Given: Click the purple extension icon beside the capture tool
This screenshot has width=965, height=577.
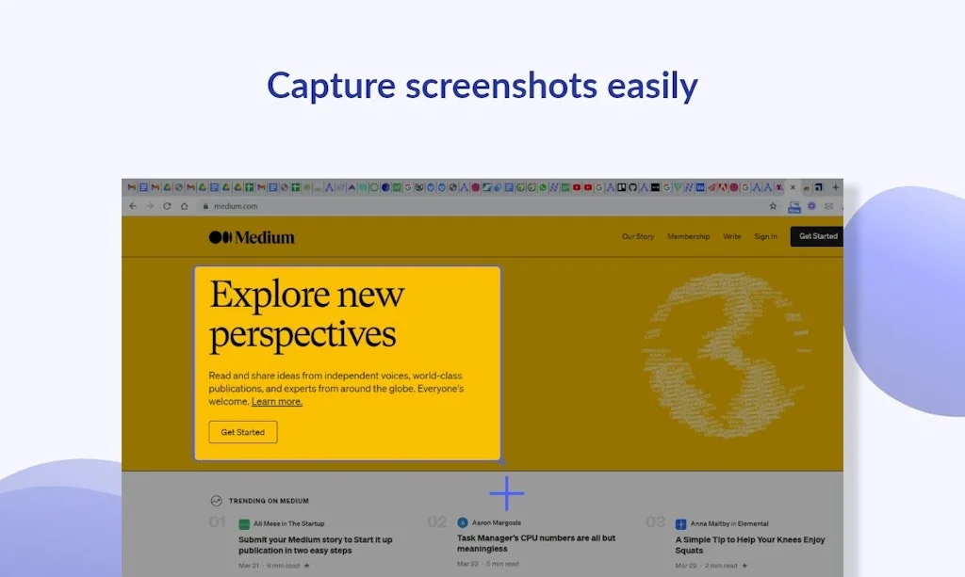Looking at the screenshot, I should coord(811,205).
